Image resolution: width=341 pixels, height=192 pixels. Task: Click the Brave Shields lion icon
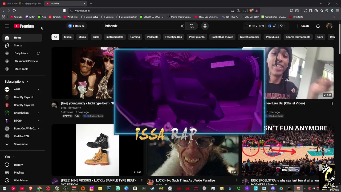[251, 11]
